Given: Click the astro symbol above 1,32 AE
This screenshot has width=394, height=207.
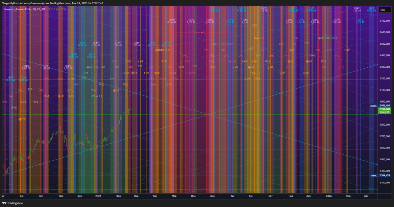Looking at the screenshot, I should 191,20.
